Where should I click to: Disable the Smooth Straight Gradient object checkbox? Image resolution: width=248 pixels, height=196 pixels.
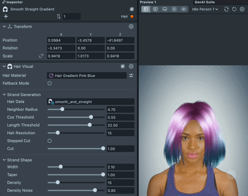click(132, 9)
